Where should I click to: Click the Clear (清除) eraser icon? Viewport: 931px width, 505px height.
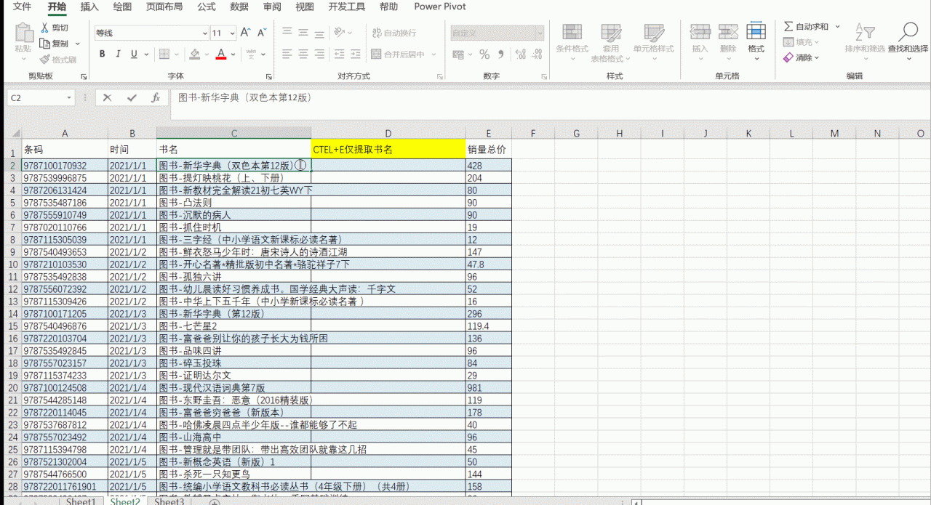[x=788, y=57]
